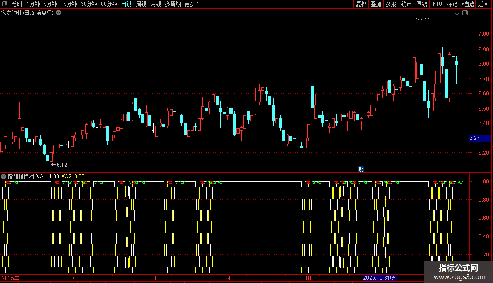Click the 财 financial marker on chart
The image size is (493, 283).
[361, 169]
